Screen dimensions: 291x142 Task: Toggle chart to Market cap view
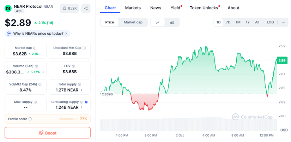point(133,22)
